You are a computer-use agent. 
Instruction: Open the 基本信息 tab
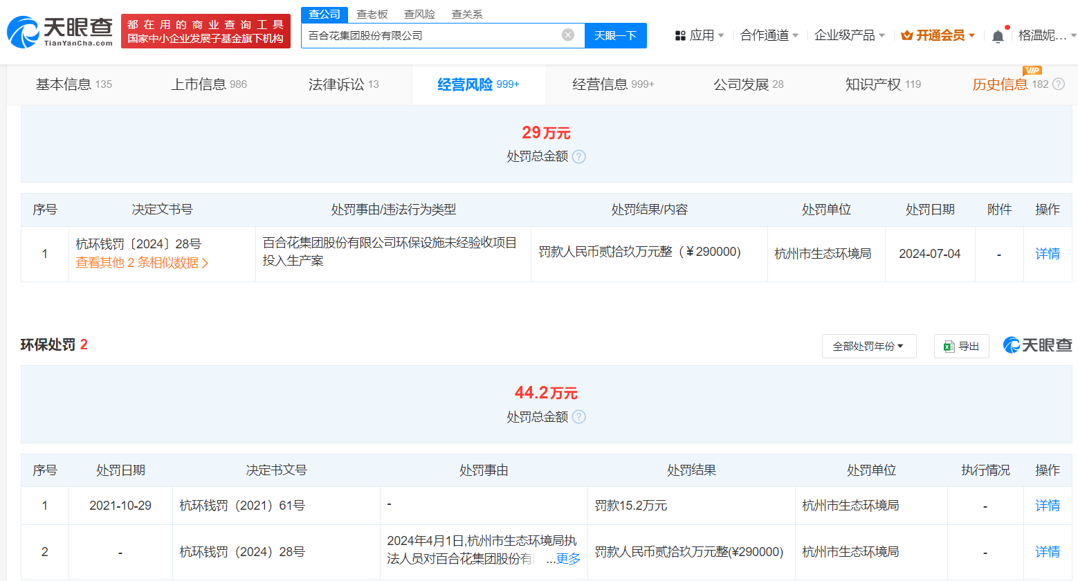coord(74,84)
